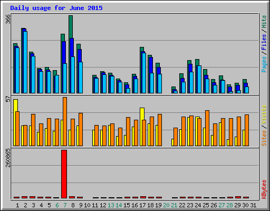Click the day 30 label on x-axis
The height and width of the screenshot is (211, 270).
coord(245,205)
